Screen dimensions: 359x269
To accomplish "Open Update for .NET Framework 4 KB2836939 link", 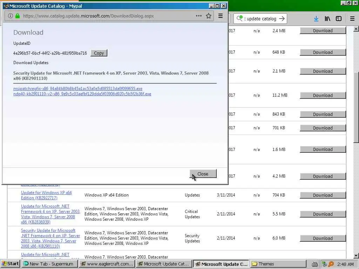I will point(50,214).
